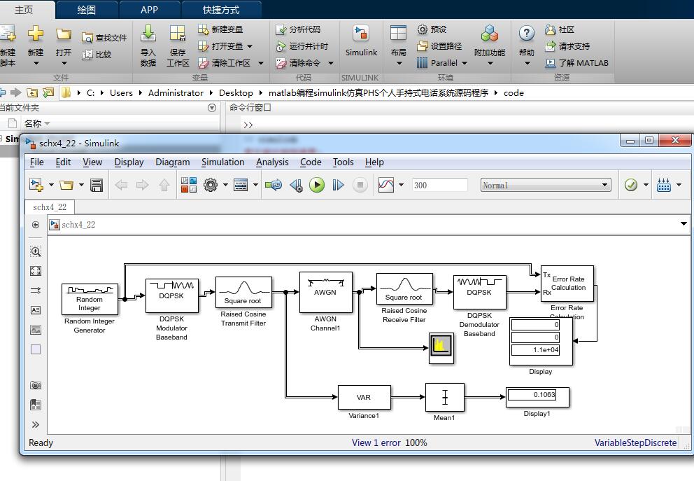Click the Compare (比较) icon
Screen dimensions: 694x481
click(x=87, y=55)
